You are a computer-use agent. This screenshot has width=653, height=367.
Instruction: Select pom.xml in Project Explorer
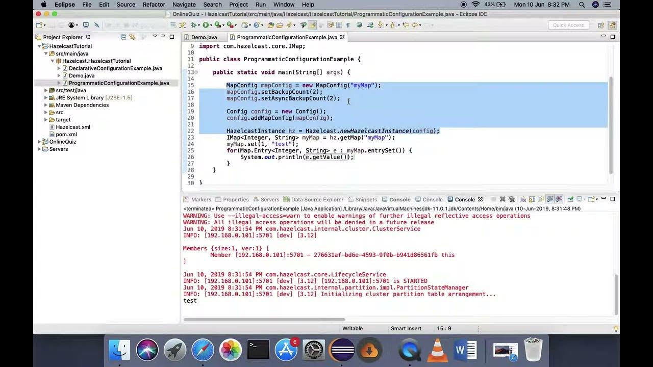coord(66,135)
